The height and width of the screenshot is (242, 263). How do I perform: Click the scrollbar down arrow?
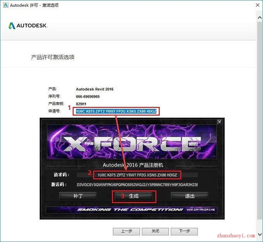click(x=260, y=234)
